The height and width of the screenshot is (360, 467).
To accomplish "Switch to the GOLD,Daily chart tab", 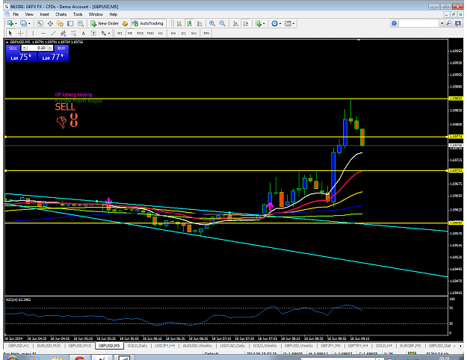I will [x=137, y=346].
